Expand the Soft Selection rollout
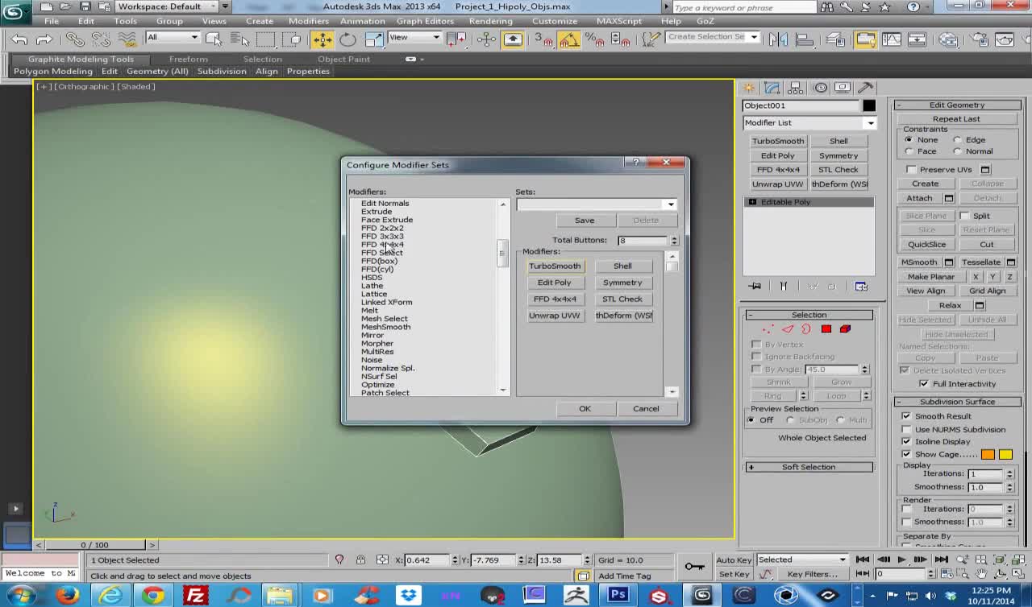Viewport: 1032px width, 607px height. click(809, 467)
